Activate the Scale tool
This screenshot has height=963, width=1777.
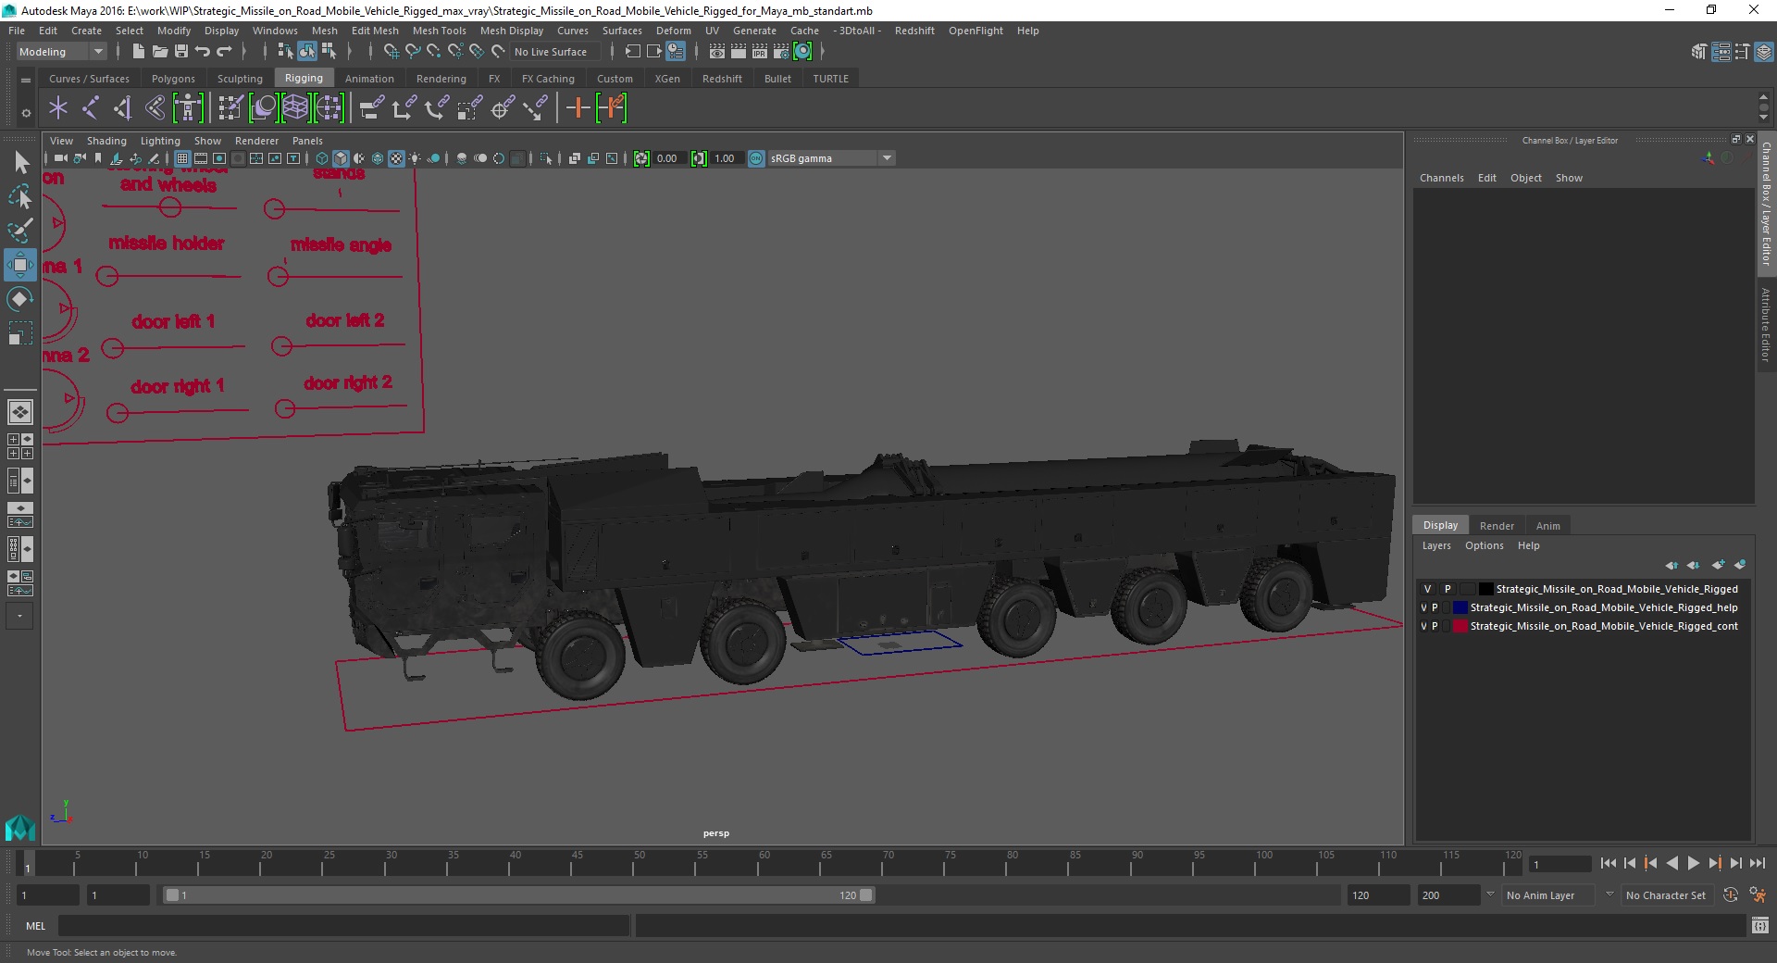19,332
